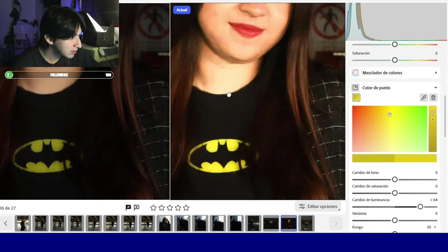Click the sliders icon on Editar opciones
Screen dimensions: 448x252
302,206
